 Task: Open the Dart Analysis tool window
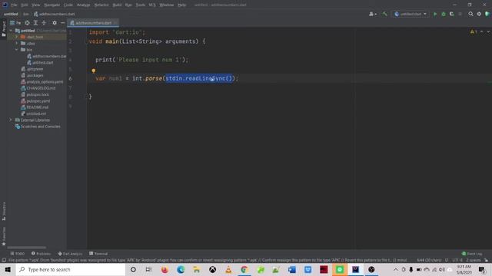(70, 254)
